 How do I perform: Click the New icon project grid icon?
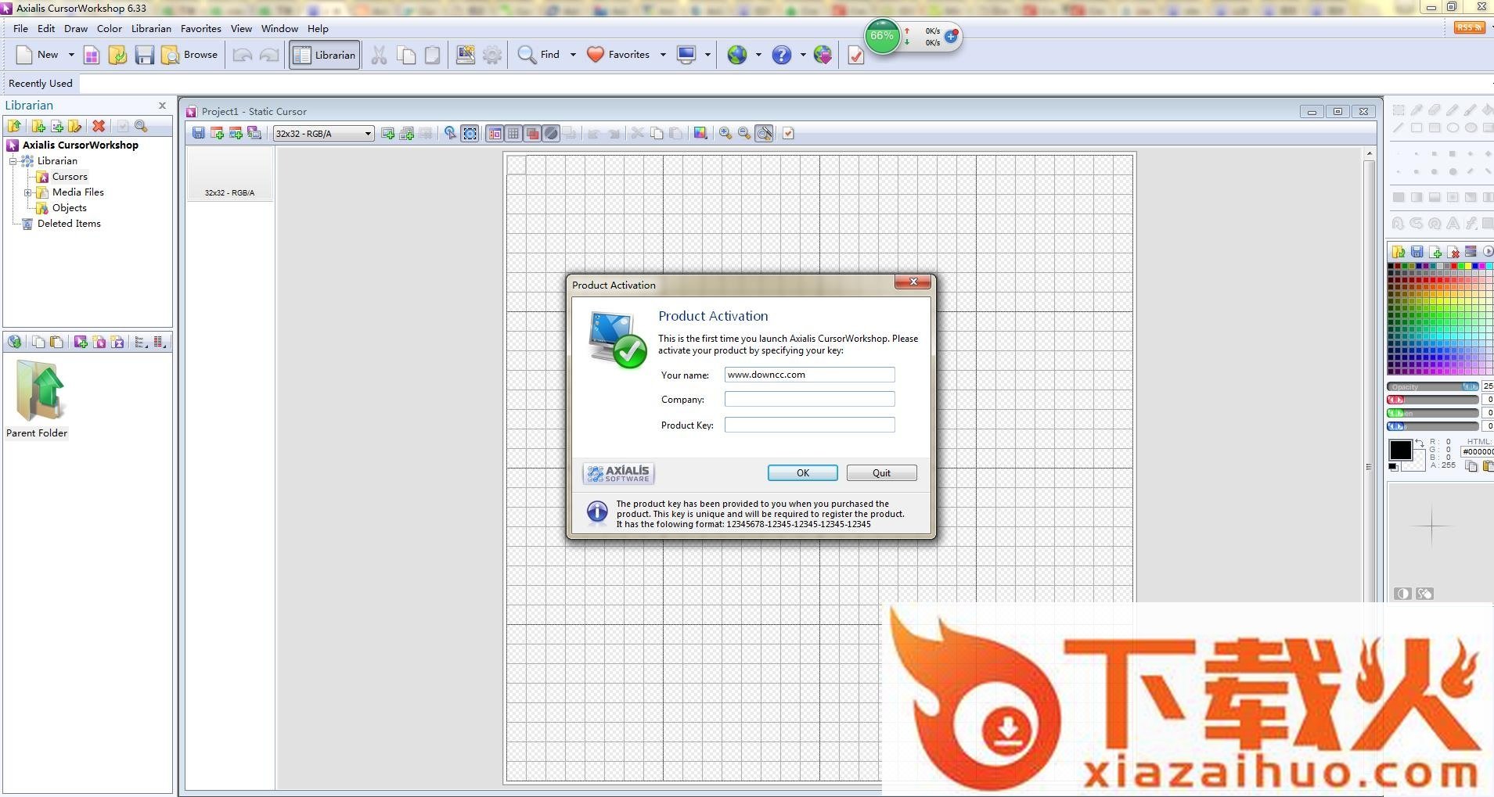coord(92,55)
